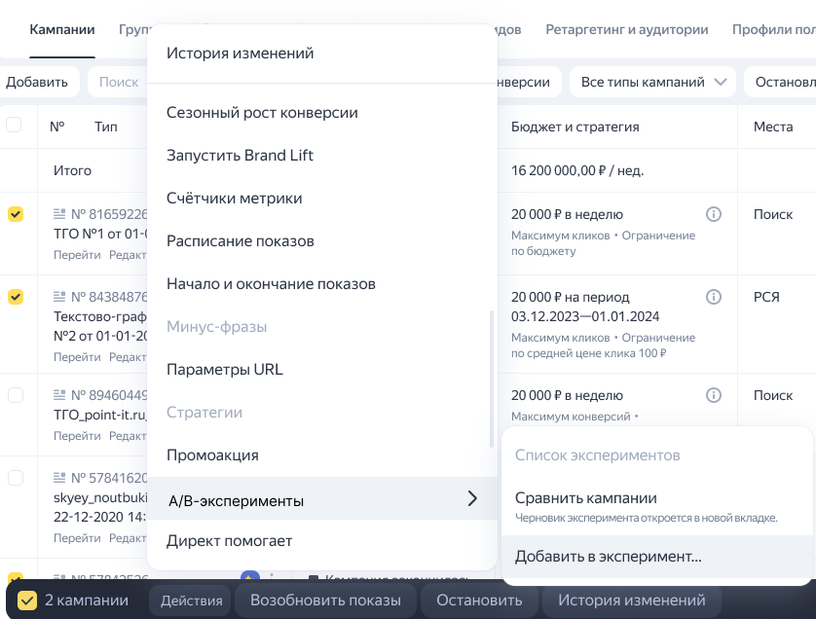
Task: Click the actions menu vertical scrollbar
Action: pyautogui.click(x=492, y=380)
